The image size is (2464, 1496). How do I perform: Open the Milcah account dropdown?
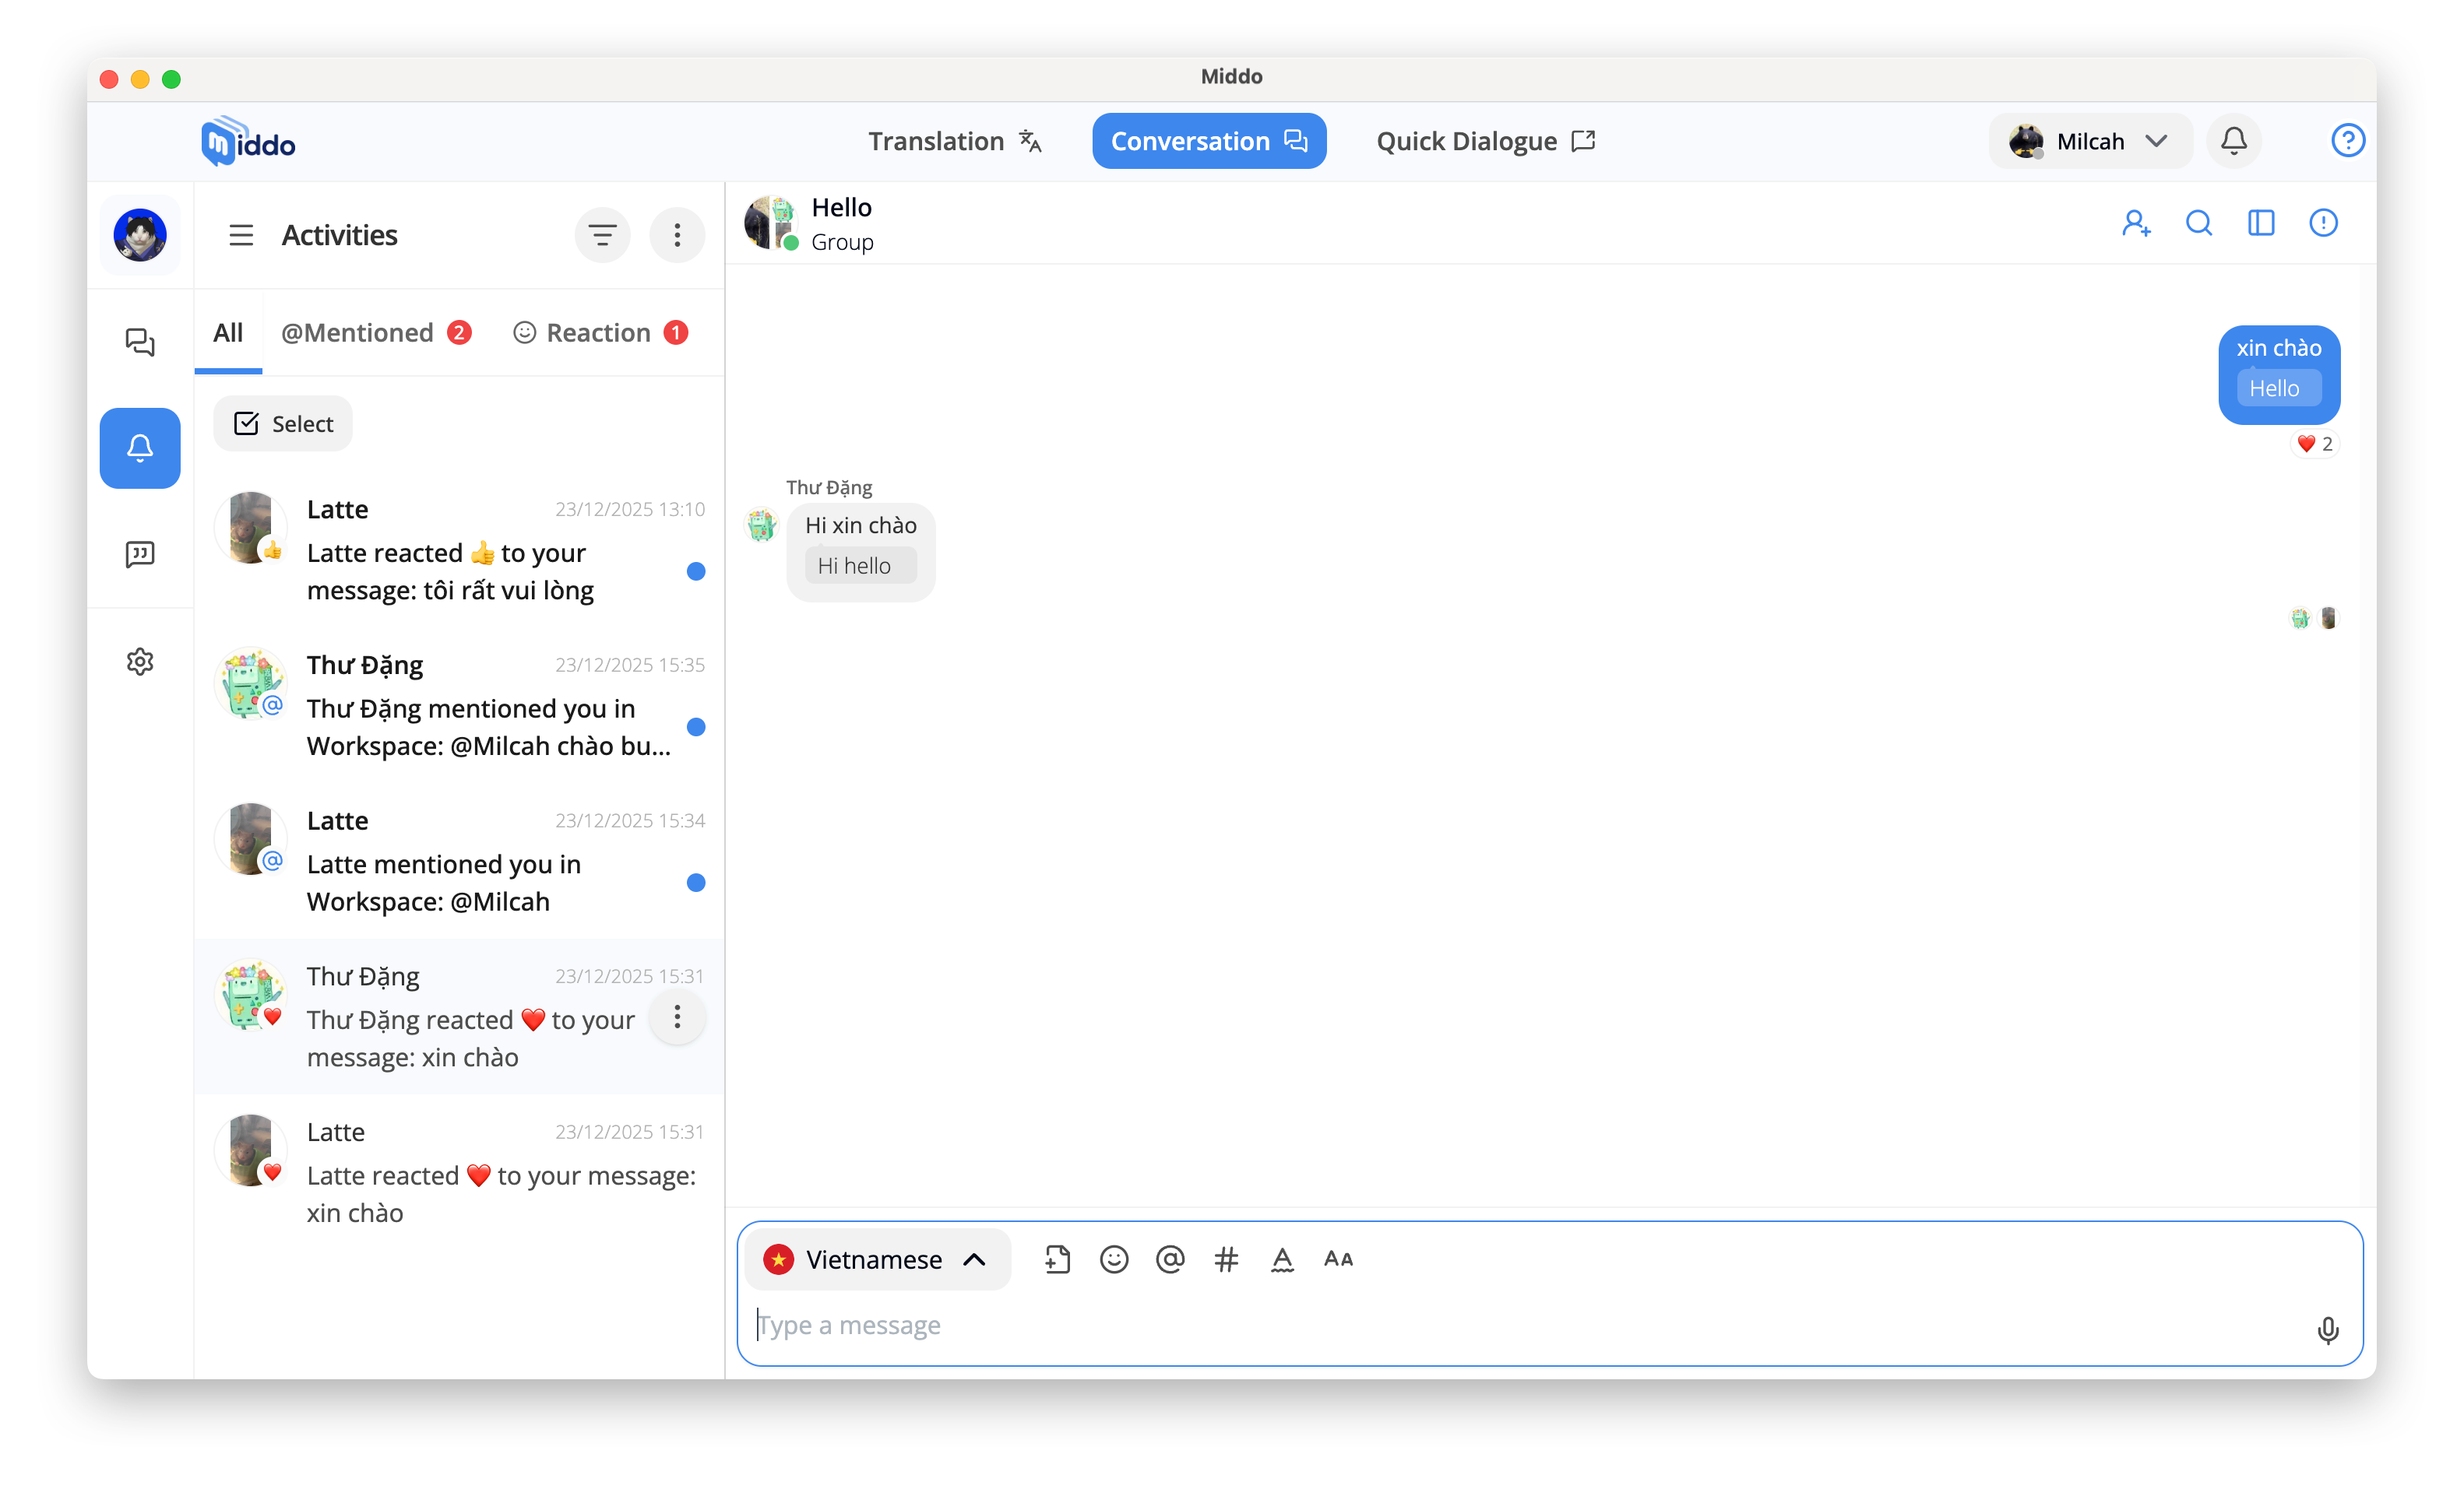(2089, 141)
